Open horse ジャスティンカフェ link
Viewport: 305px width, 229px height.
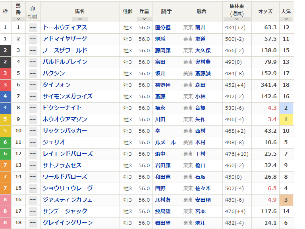tap(68, 200)
